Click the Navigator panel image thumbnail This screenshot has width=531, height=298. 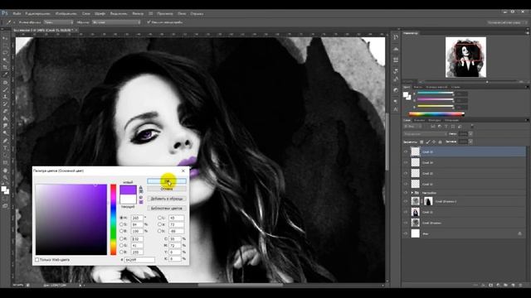[465, 57]
